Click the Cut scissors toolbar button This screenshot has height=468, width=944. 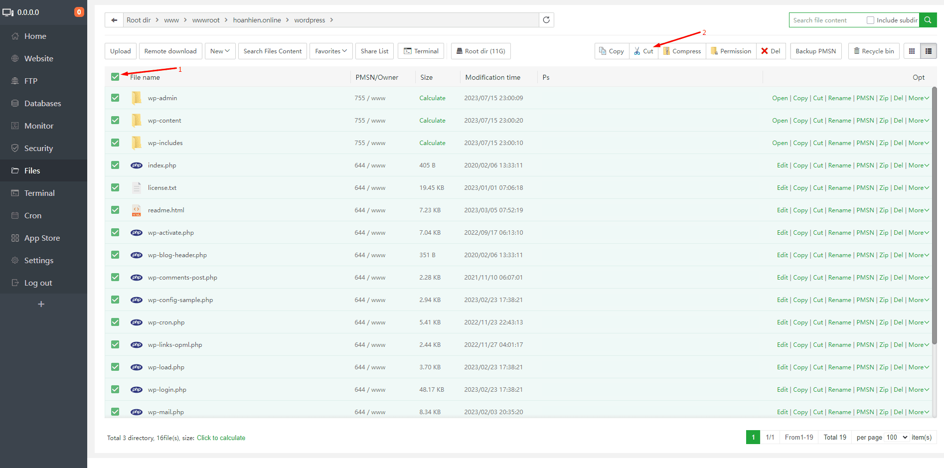click(x=643, y=51)
